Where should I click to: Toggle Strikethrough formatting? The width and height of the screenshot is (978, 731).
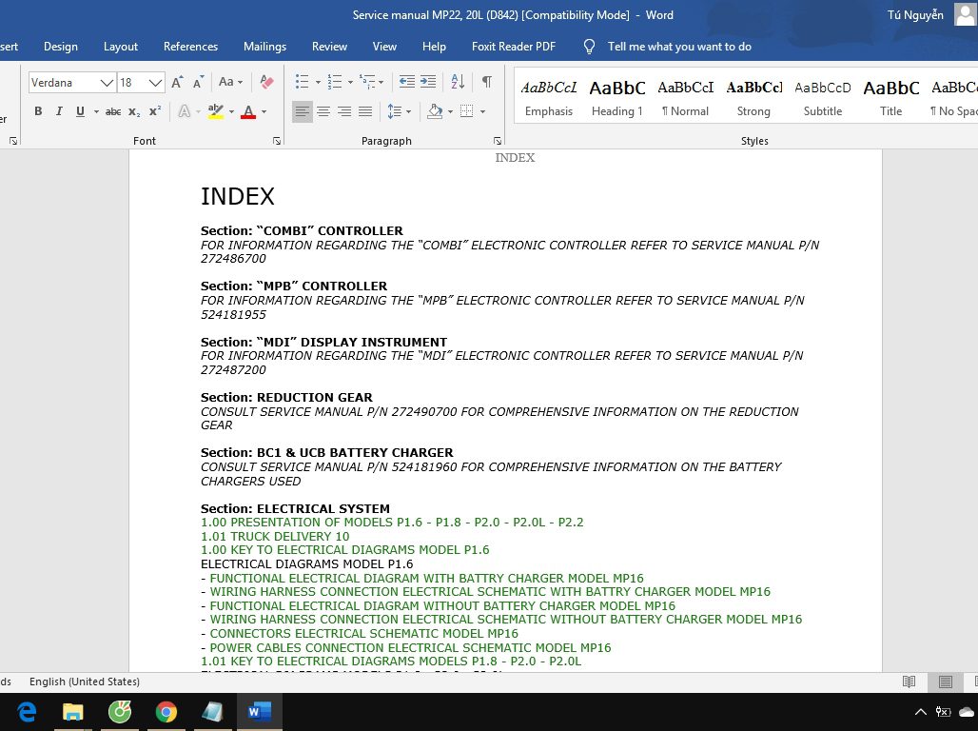[x=113, y=111]
